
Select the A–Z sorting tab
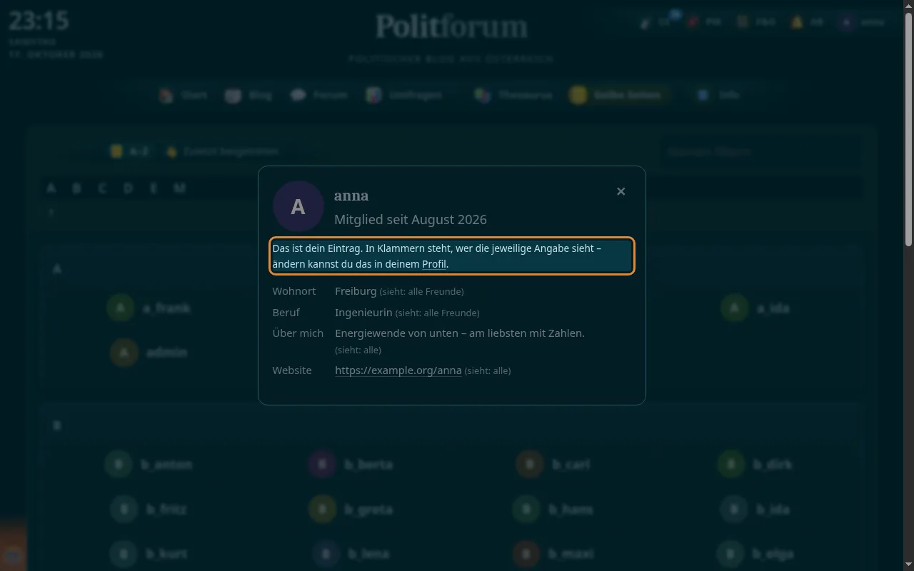click(x=129, y=151)
